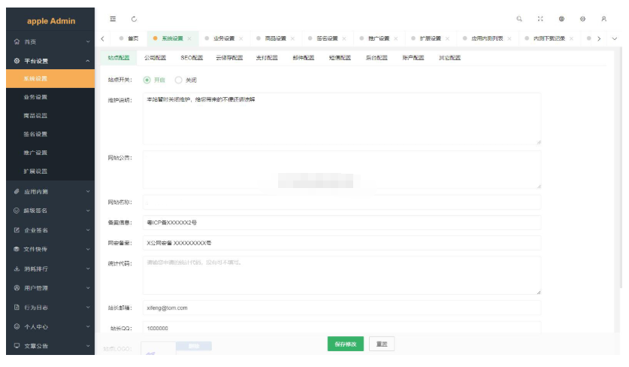The height and width of the screenshot is (367, 629).
Task: Expand the 首页 sidebar menu chevron
Action: 88,41
